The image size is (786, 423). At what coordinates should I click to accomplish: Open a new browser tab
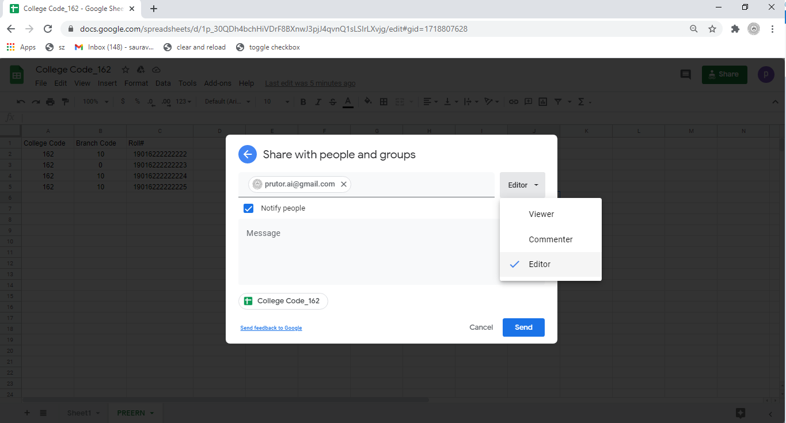[154, 9]
